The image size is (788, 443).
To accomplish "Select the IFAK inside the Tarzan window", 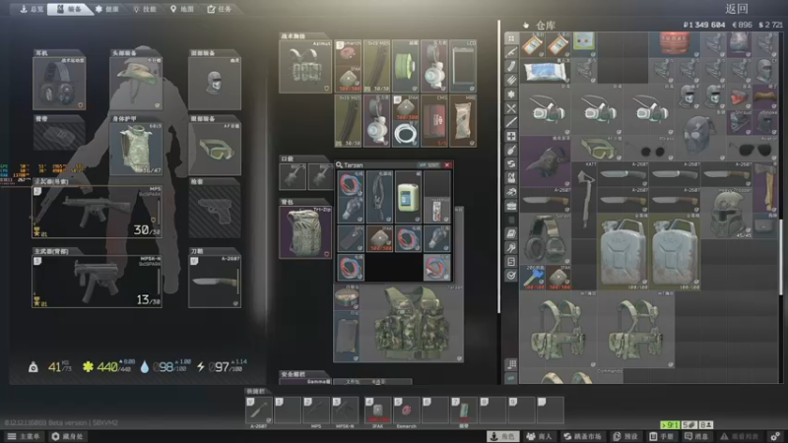I will coord(379,238).
